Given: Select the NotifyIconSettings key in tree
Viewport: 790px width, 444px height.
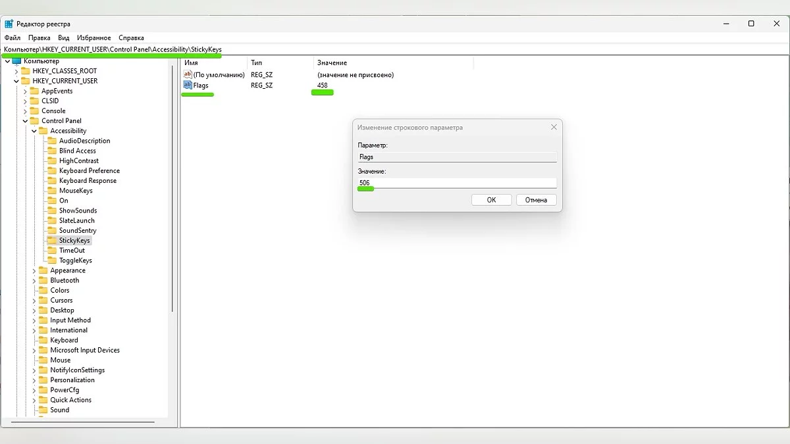Looking at the screenshot, I should pyautogui.click(x=77, y=370).
